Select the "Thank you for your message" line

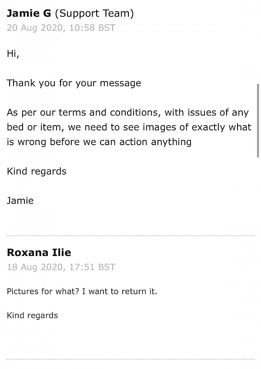(74, 83)
